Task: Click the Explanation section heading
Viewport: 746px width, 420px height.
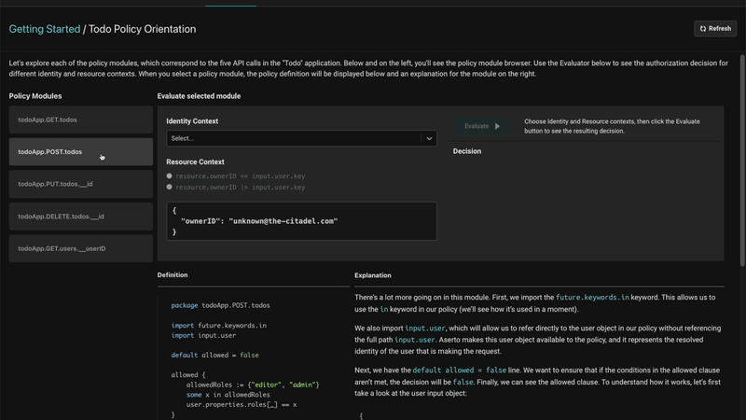Action: click(x=373, y=275)
